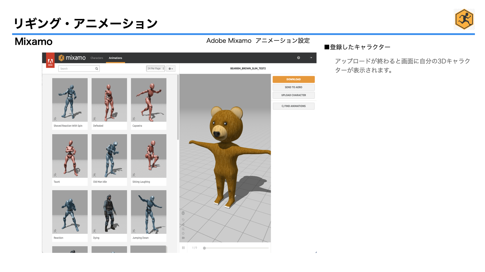Toggle the follow camera video icon
The image size is (485, 272).
click(x=183, y=238)
